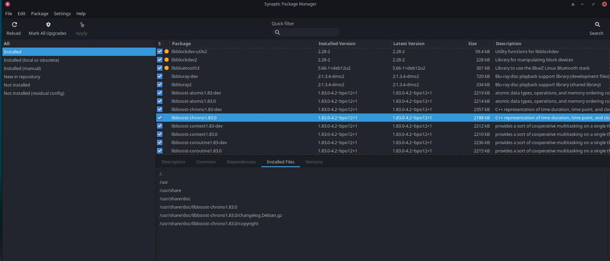
Task: Toggle status checkbox for libboost-chrono1.83.0
Action: pos(160,117)
